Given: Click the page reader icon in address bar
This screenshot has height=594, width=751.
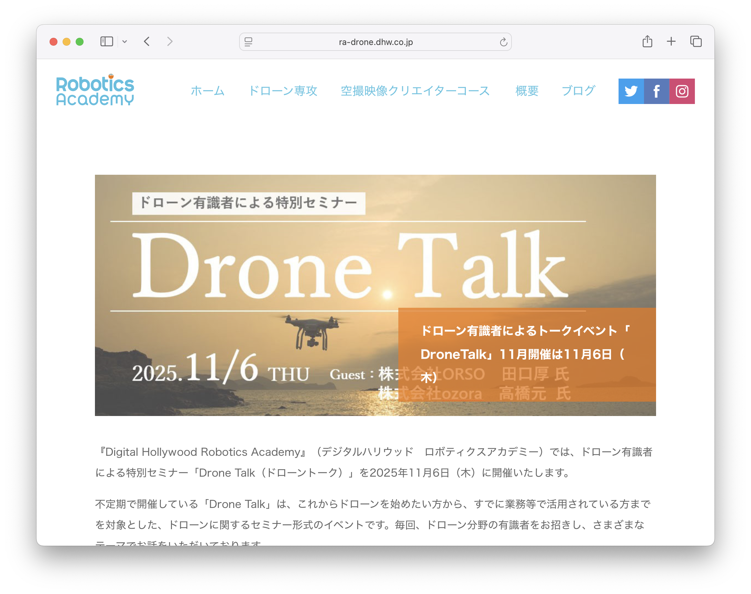Looking at the screenshot, I should point(249,42).
